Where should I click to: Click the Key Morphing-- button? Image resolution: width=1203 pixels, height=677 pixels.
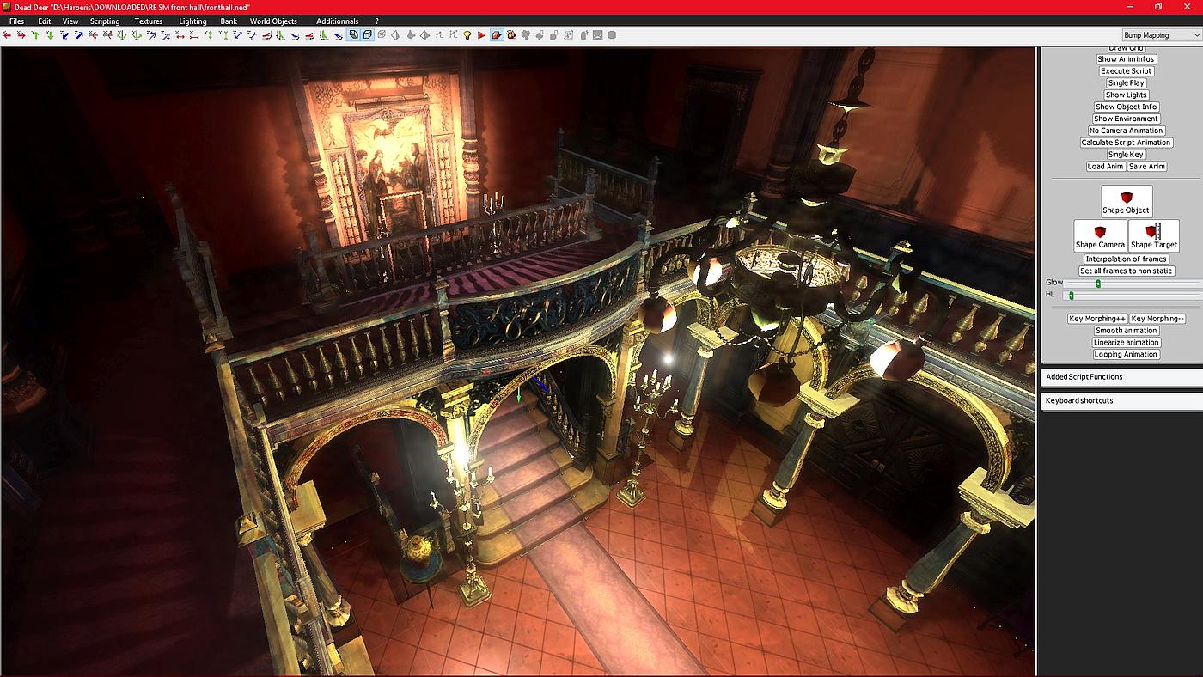pos(1157,319)
